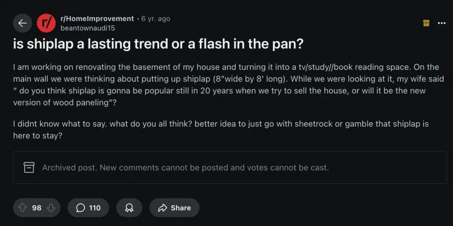Screen dimensions: 453x226
Task: Click the vote count showing 98
Action: [37, 207]
